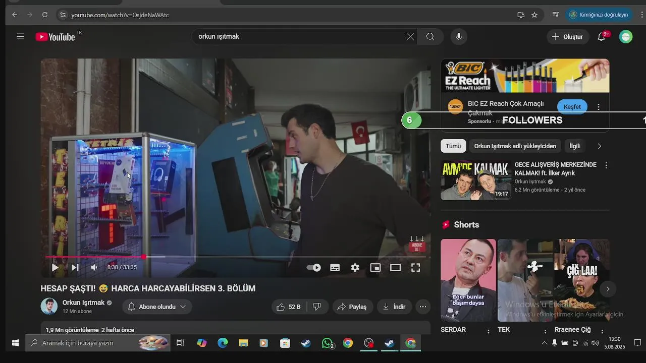Mute the video volume

coord(94,268)
